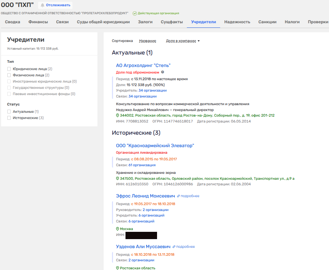This screenshot has width=329, height=270.
Task: Open the АО Агрохолдинг "Степь" company link
Action: coord(143,65)
